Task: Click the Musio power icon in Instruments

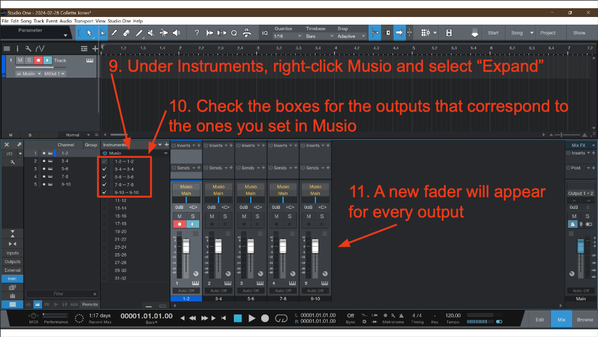Action: click(105, 153)
